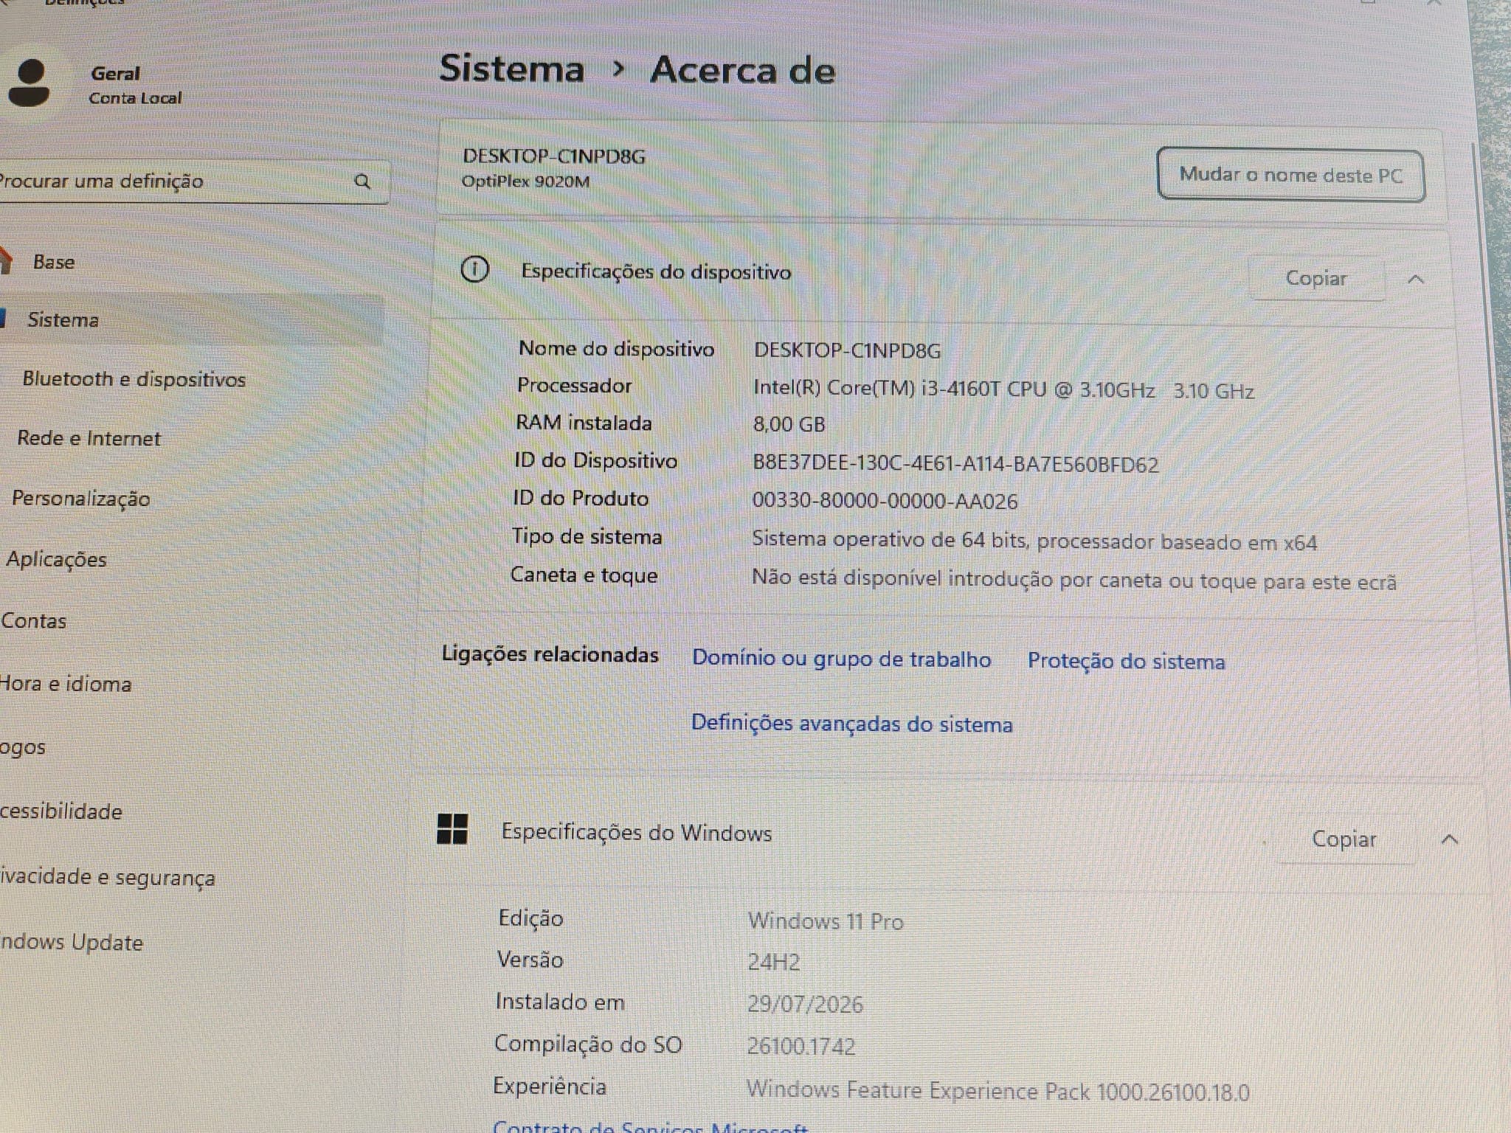Open Acessibilidade settings
This screenshot has height=1133, width=1511.
(x=61, y=811)
